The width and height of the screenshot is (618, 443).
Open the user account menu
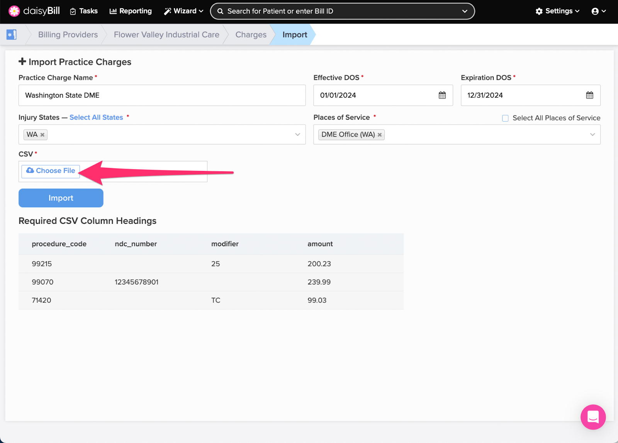click(x=599, y=11)
